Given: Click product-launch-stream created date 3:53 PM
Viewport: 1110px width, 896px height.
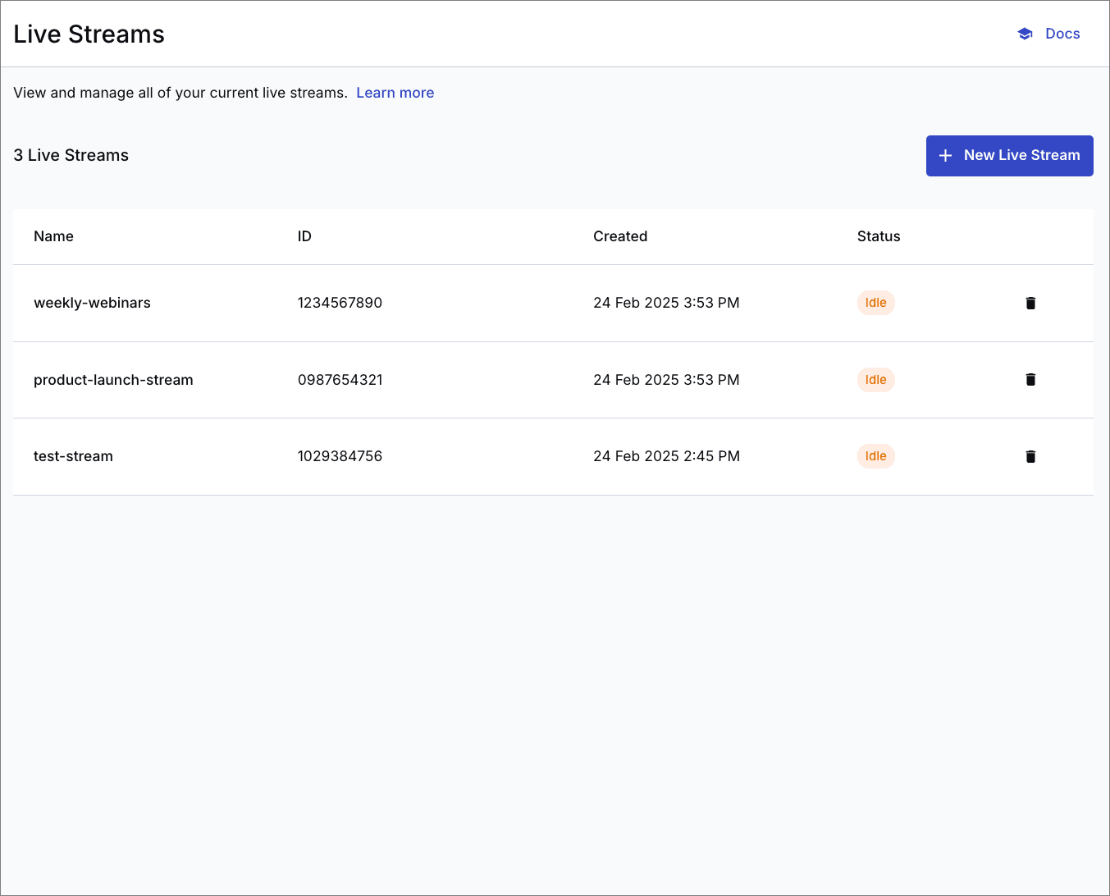Looking at the screenshot, I should click(666, 380).
